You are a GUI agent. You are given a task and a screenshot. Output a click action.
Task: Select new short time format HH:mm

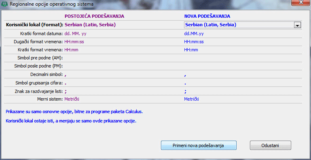point(191,50)
